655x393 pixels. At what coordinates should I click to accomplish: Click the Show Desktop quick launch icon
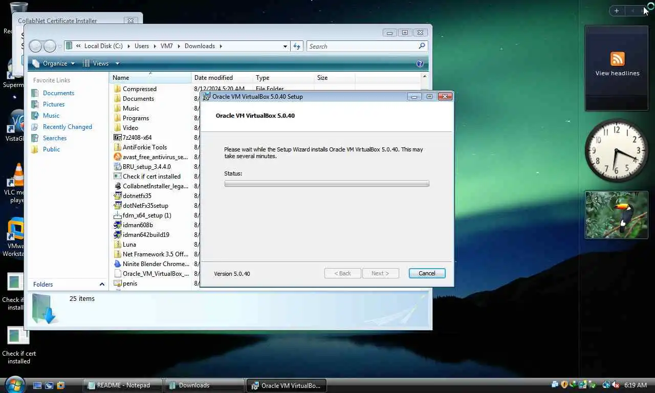pos(37,385)
